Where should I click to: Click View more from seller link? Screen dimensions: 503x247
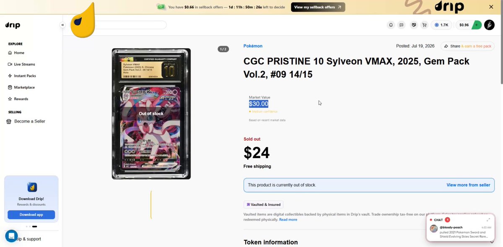tap(468, 185)
